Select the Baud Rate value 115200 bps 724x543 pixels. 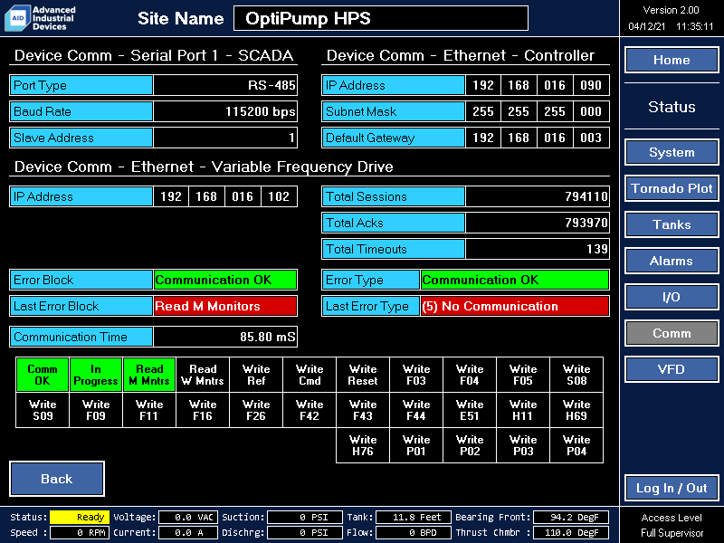click(x=225, y=111)
